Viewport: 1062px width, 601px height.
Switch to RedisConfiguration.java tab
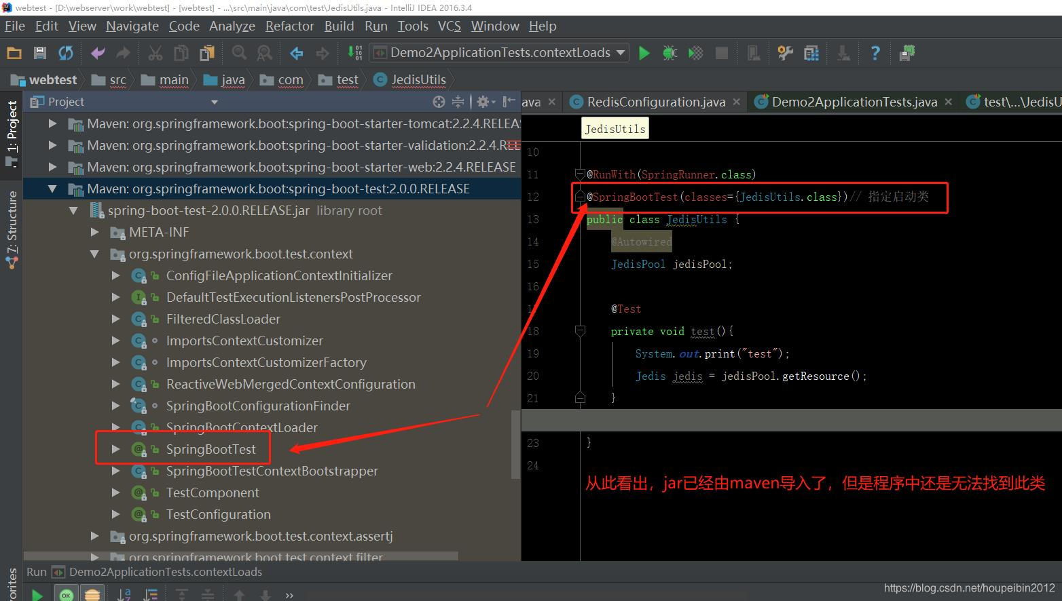[x=656, y=102]
